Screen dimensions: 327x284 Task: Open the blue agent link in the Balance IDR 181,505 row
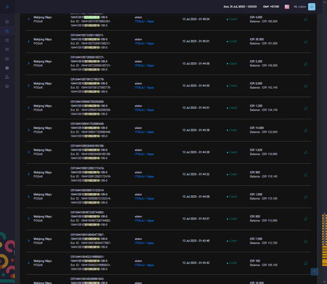pos(144,43)
